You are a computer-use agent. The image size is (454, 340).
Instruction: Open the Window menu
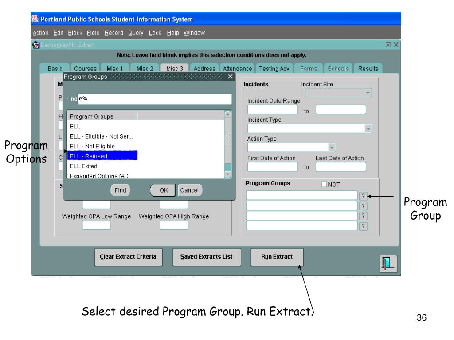(x=194, y=33)
